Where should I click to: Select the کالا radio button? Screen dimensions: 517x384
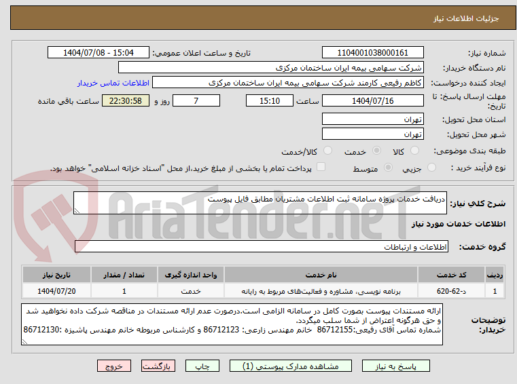(414, 151)
